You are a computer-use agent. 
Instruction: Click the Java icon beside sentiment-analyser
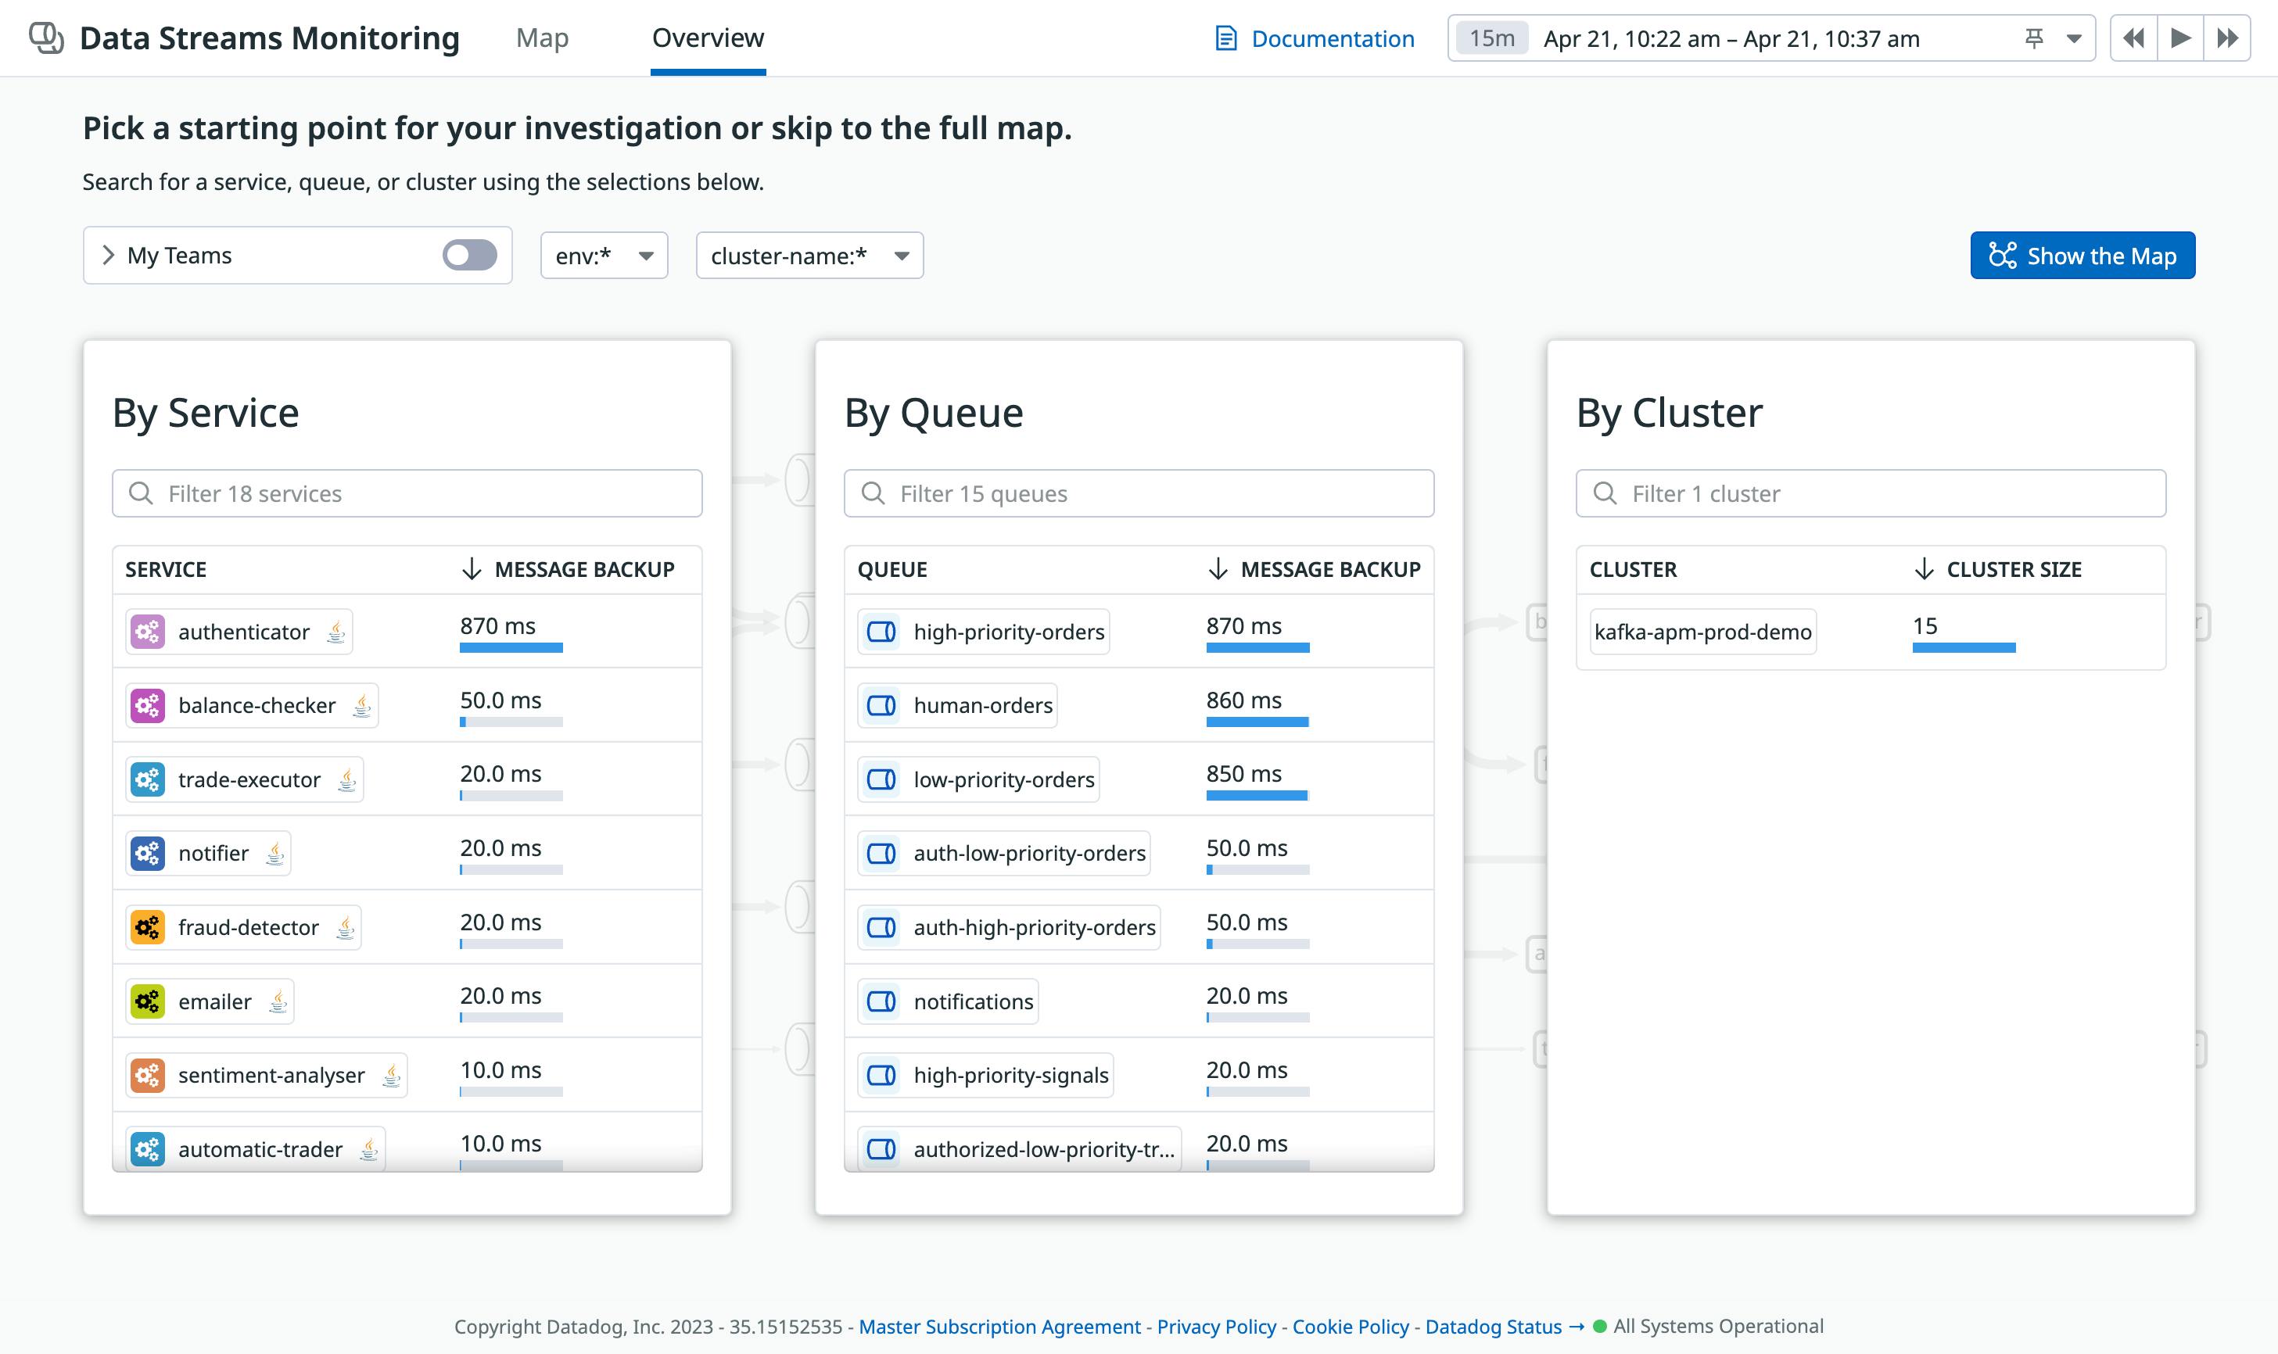pos(391,1075)
